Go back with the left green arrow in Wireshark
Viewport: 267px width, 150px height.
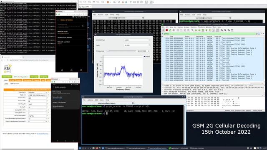coord(196,30)
